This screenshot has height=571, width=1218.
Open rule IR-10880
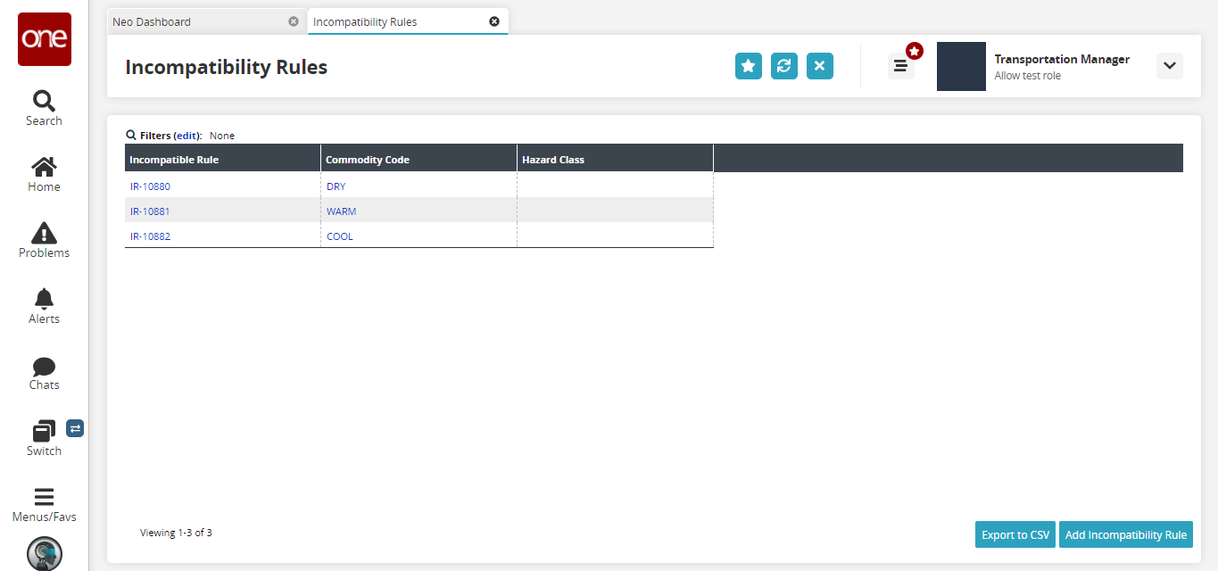(150, 186)
